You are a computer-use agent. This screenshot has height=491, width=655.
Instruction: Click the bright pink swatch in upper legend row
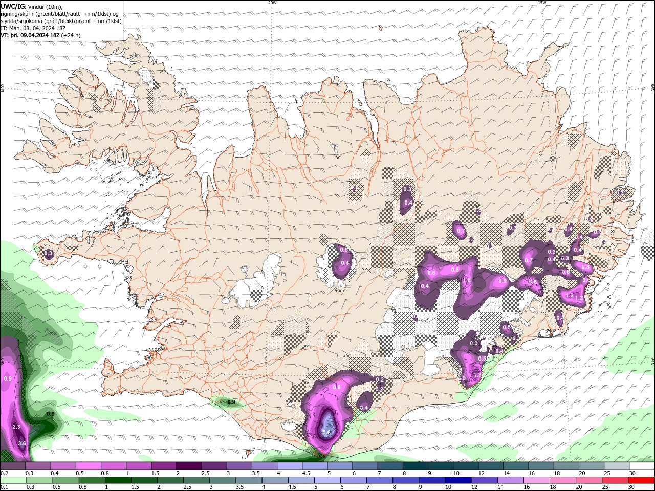[88, 466]
